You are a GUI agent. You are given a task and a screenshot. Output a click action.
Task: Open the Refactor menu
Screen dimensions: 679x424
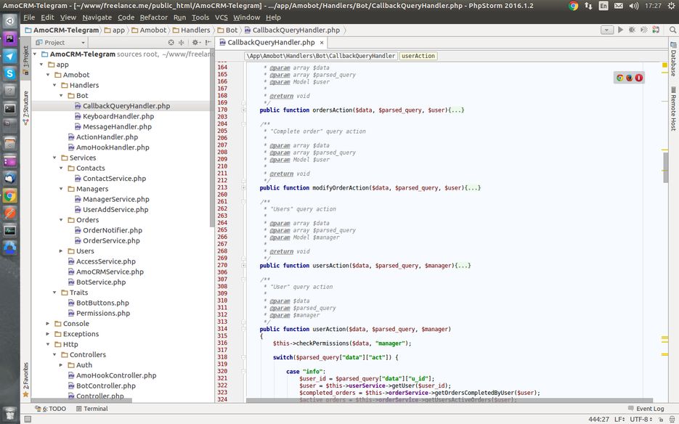point(154,17)
